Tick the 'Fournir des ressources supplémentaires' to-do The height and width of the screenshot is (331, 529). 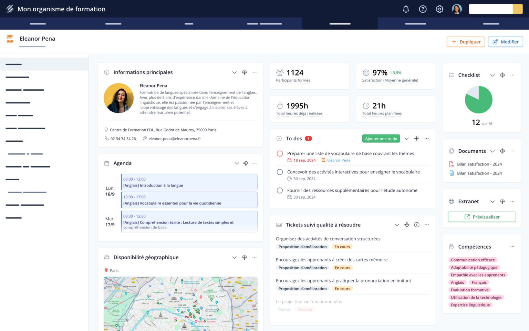(280, 190)
